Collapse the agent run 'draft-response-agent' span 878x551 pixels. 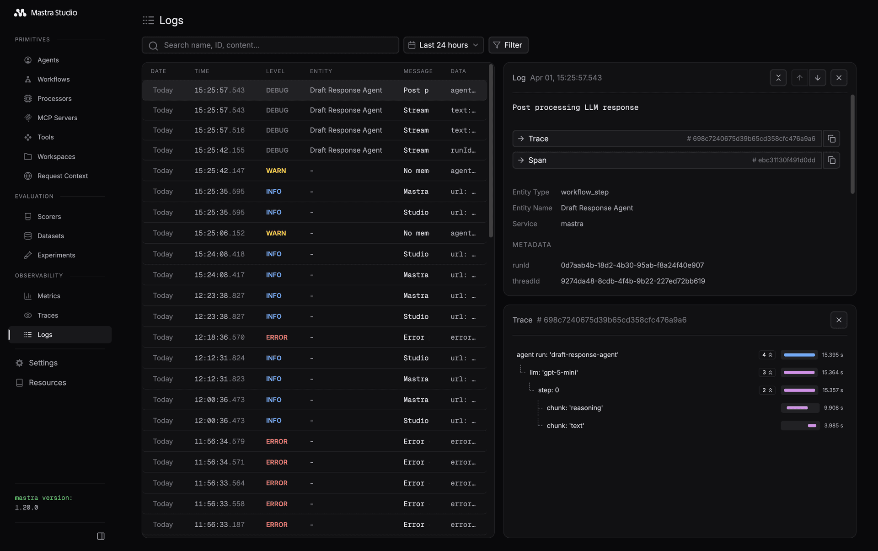coord(767,355)
